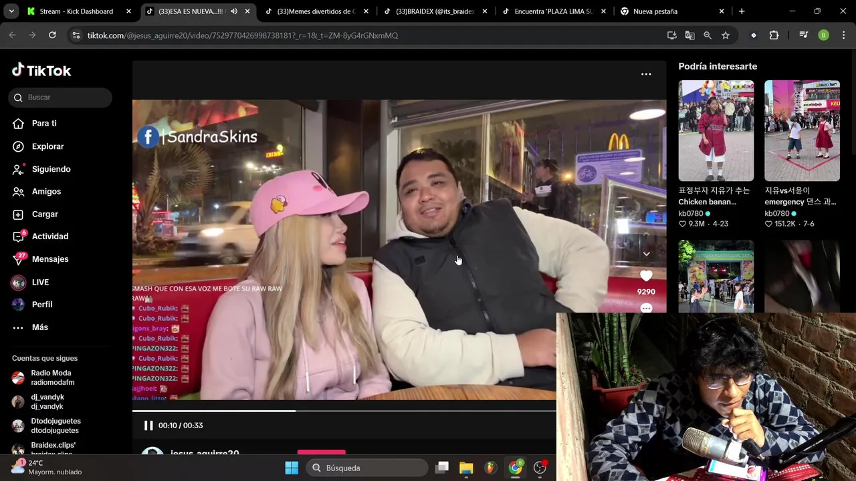Open the emergency dance video thumbnail
This screenshot has height=481, width=856.
[x=802, y=131]
